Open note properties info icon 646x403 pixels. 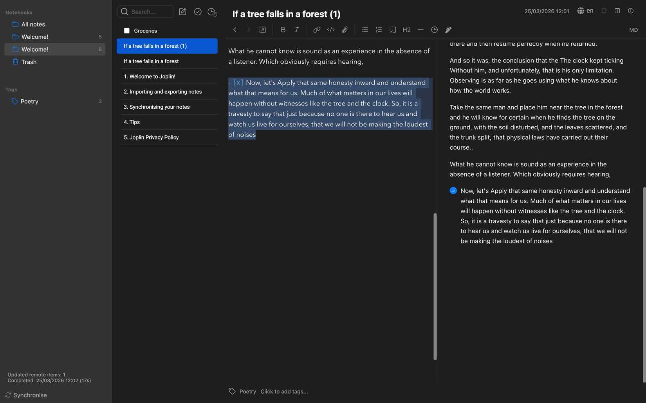click(x=630, y=11)
